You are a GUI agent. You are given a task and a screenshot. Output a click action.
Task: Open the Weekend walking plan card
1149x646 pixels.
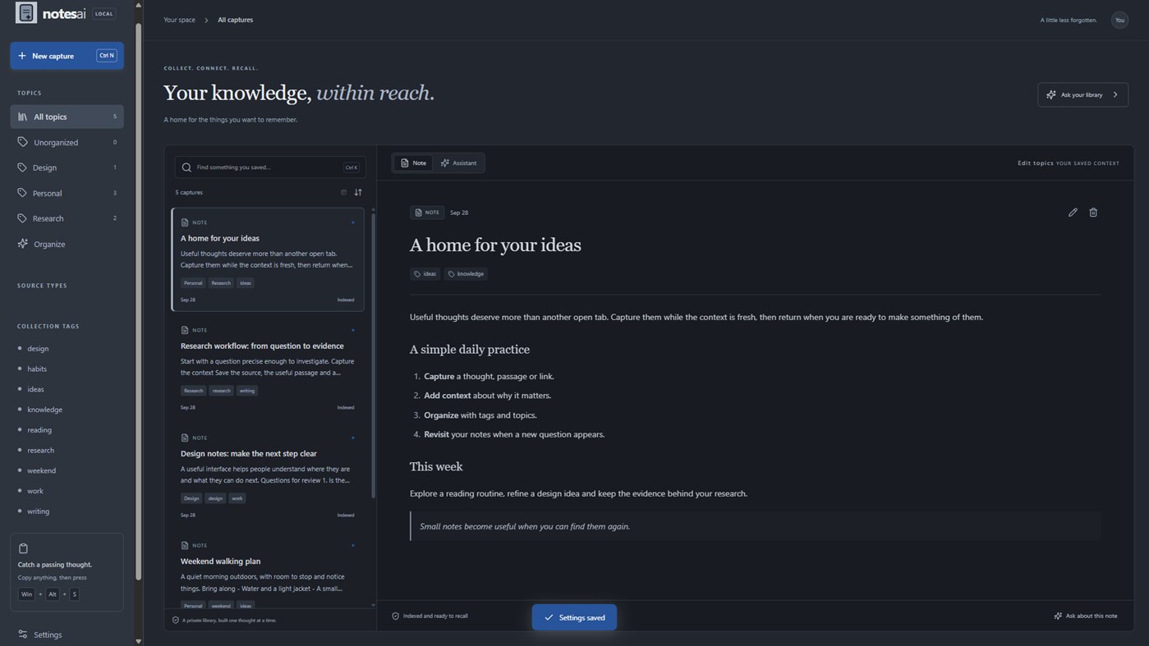(268, 570)
